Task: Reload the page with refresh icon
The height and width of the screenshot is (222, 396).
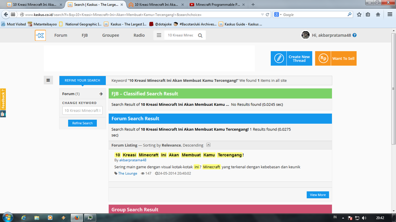Action: pyautogui.click(x=268, y=14)
